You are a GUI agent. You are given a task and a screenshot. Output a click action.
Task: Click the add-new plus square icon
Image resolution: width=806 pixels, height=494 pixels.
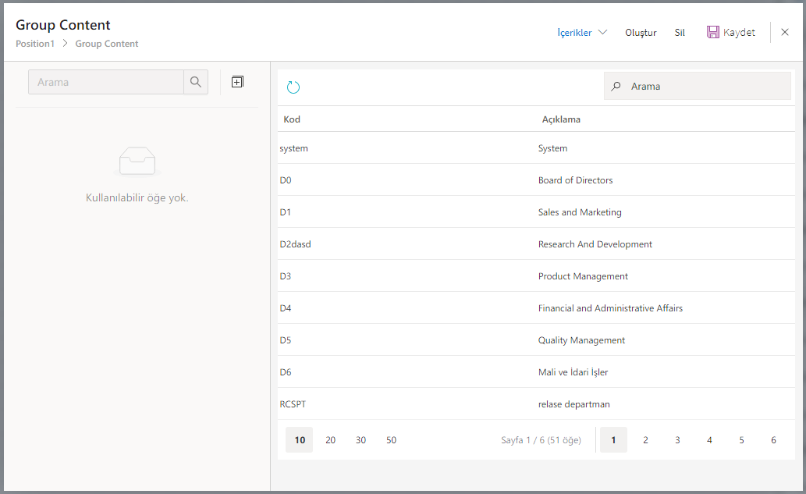[238, 82]
